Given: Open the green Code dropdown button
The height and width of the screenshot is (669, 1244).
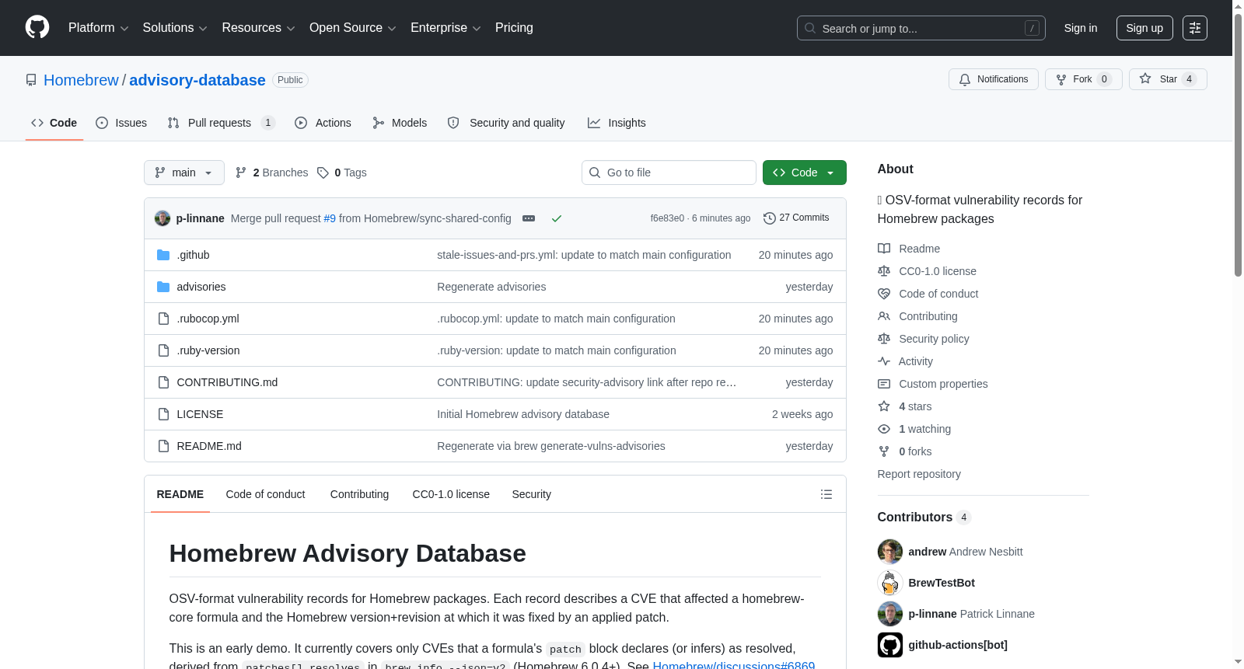Looking at the screenshot, I should [804, 172].
